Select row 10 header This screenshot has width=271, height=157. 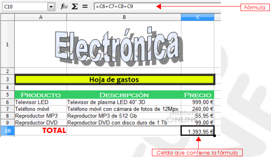(7, 131)
